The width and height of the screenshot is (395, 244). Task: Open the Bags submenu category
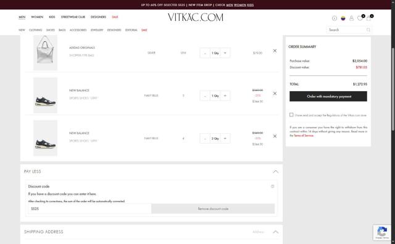[x=62, y=30]
